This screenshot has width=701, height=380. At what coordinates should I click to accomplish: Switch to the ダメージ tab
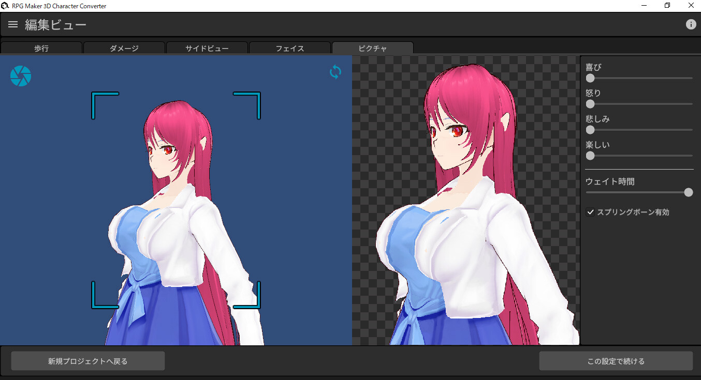124,48
